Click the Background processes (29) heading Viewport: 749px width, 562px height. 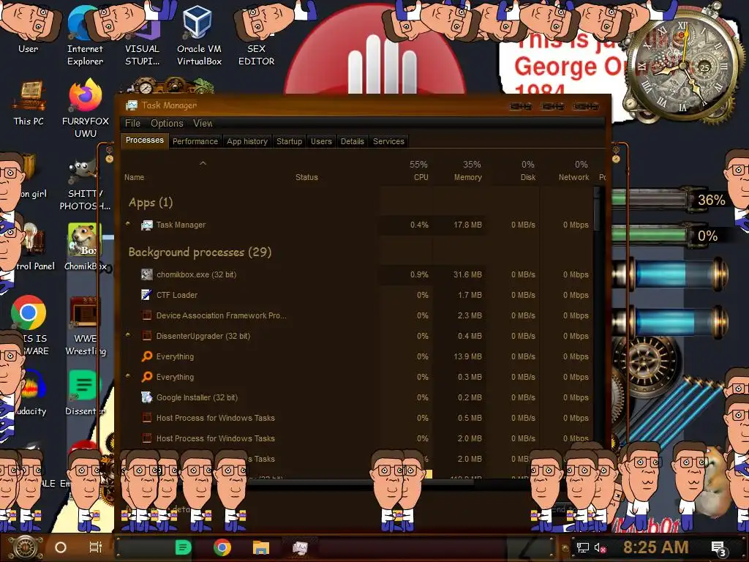[200, 252]
